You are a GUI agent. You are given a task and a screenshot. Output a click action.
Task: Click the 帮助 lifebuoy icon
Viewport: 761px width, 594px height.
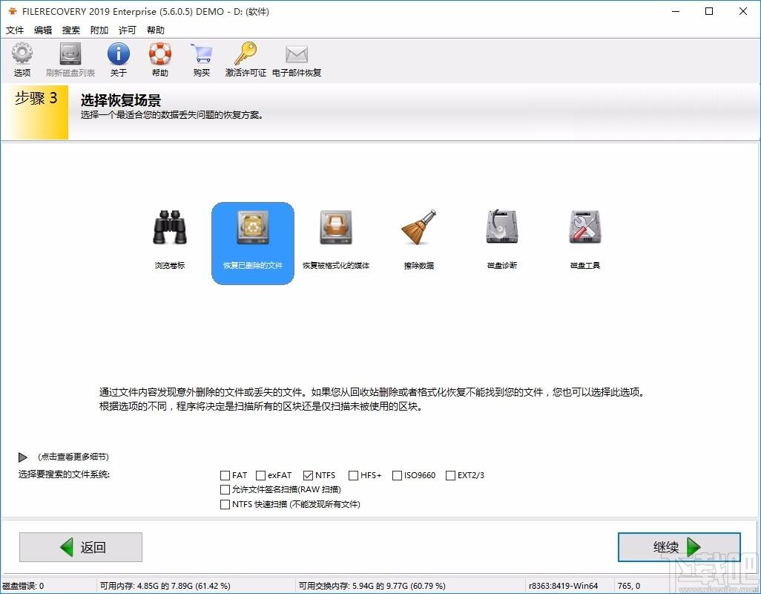click(160, 53)
